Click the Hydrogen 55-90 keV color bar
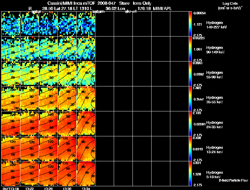 pyautogui.click(x=190, y=74)
